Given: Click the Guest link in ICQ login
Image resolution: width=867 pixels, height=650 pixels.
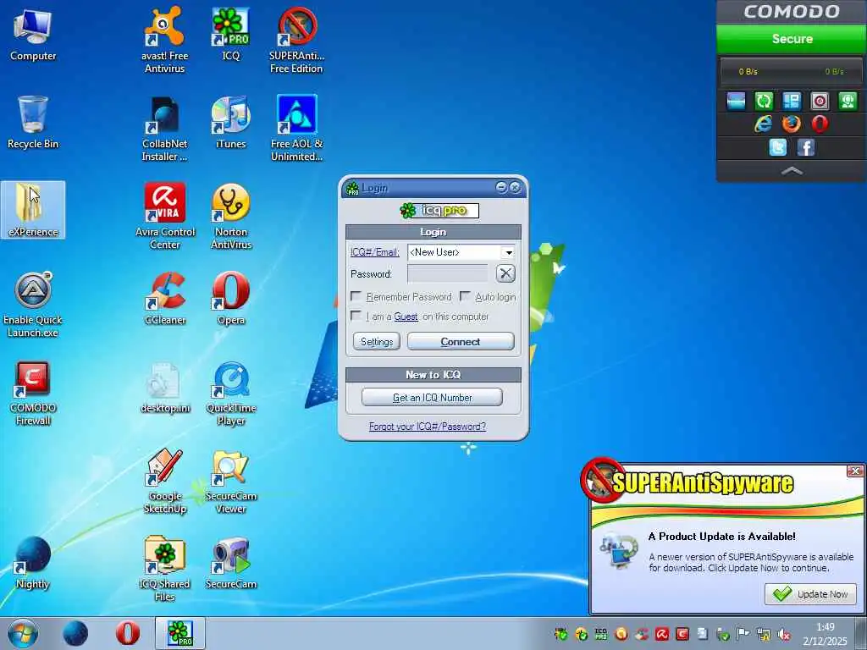Looking at the screenshot, I should coord(406,317).
